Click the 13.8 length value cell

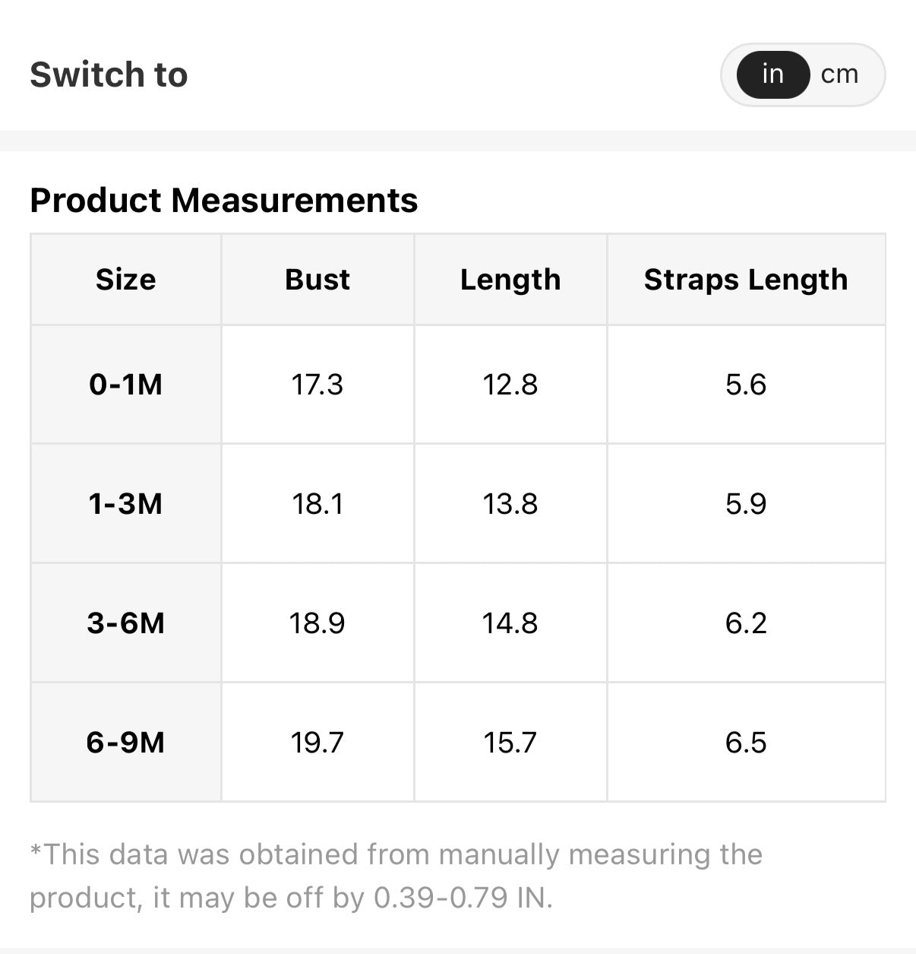510,504
